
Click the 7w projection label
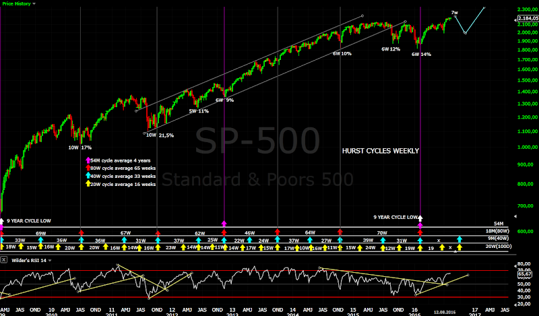(454, 12)
